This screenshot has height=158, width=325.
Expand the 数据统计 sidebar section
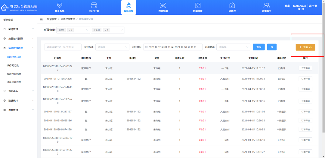click(19, 101)
